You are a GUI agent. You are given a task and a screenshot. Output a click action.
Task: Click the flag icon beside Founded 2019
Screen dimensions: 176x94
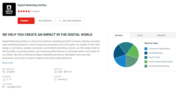4,87
